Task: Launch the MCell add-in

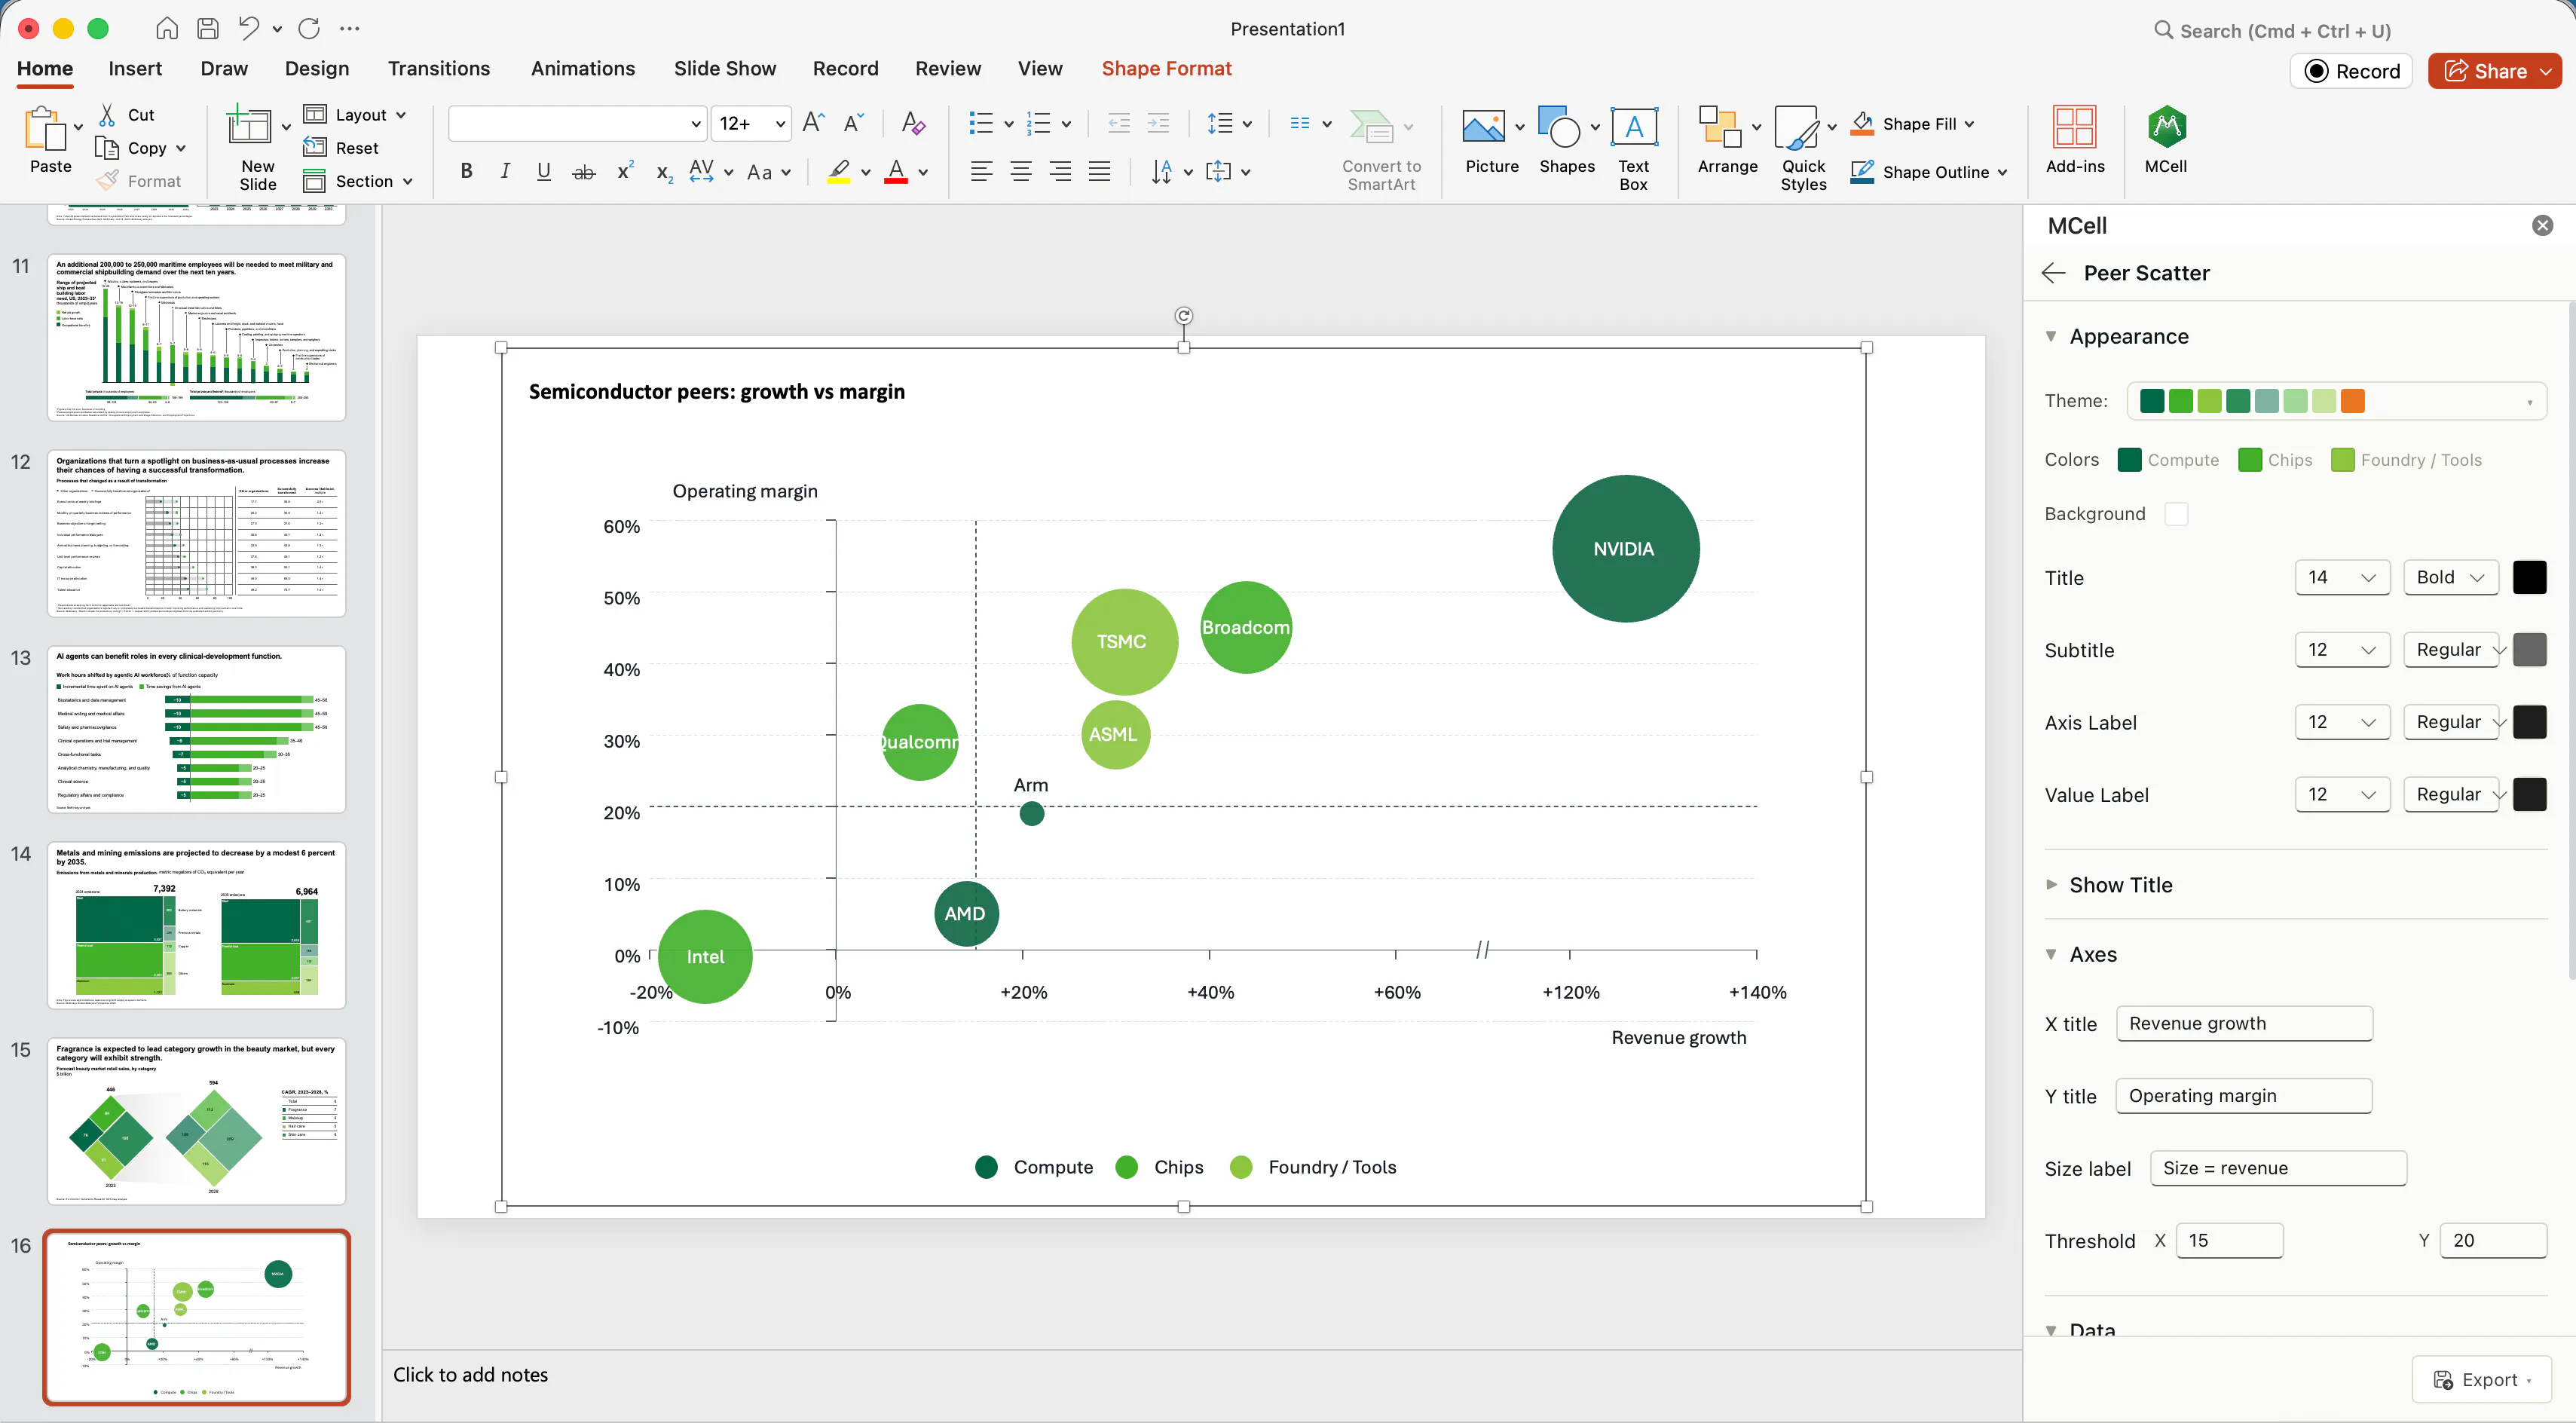Action: (2165, 140)
